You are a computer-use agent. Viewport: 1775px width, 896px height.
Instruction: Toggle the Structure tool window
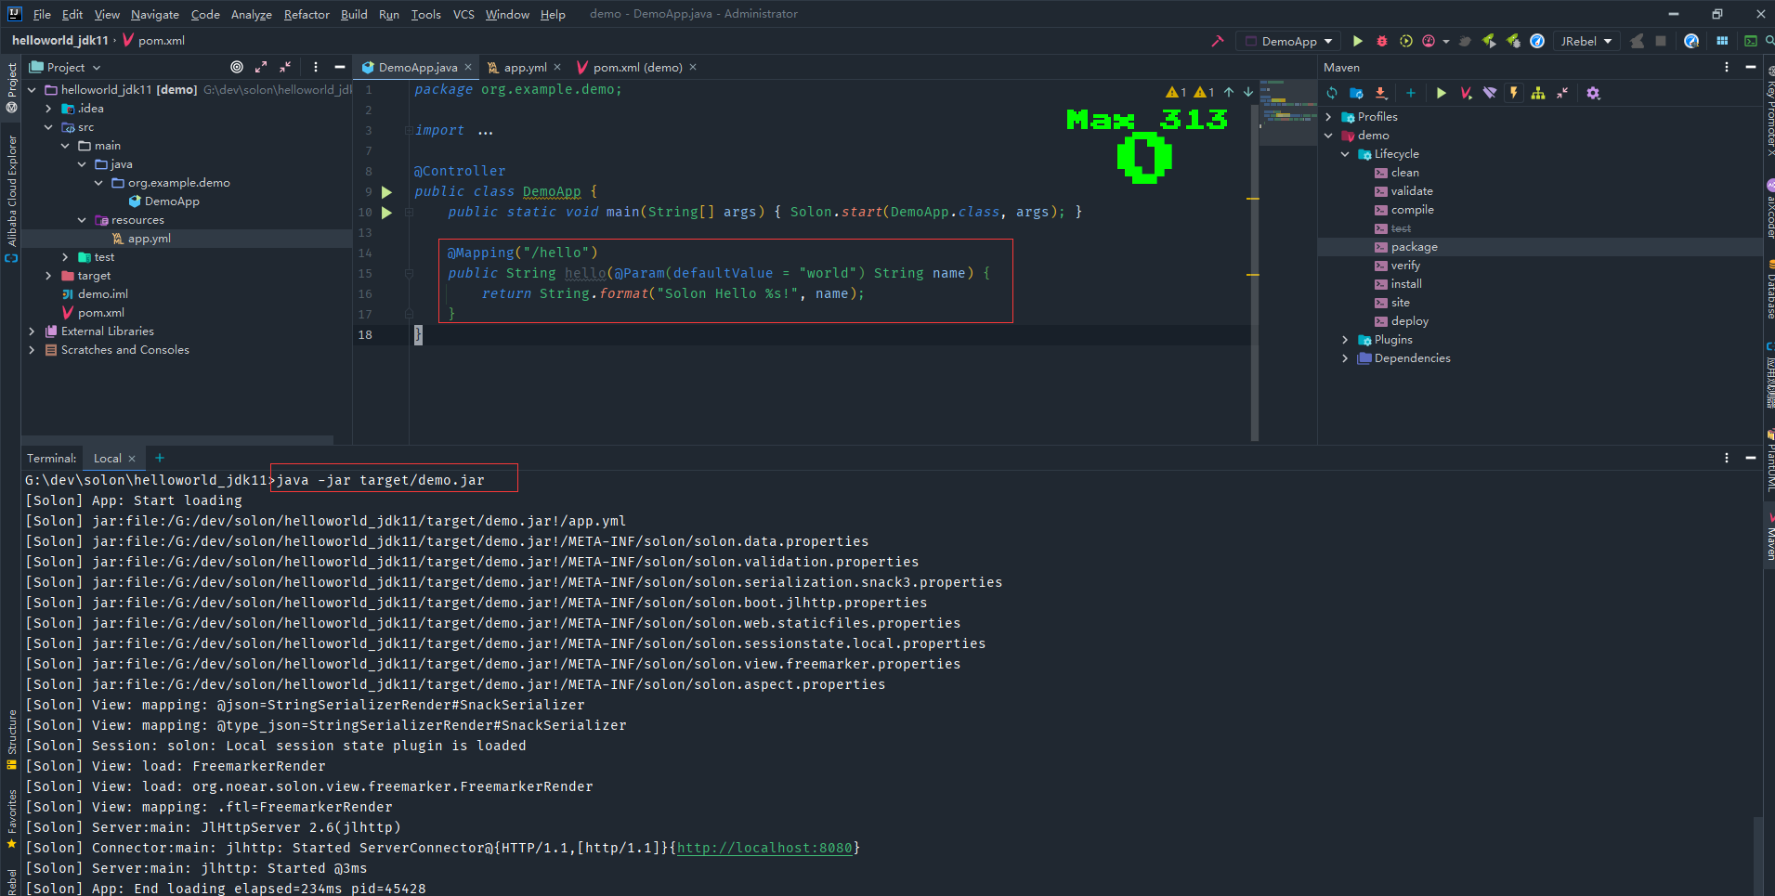pyautogui.click(x=11, y=739)
